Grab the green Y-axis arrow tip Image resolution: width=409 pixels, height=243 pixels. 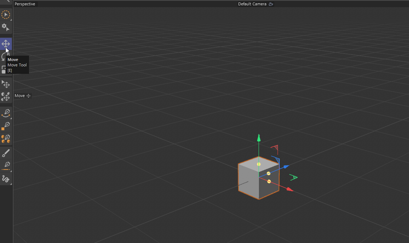click(259, 138)
